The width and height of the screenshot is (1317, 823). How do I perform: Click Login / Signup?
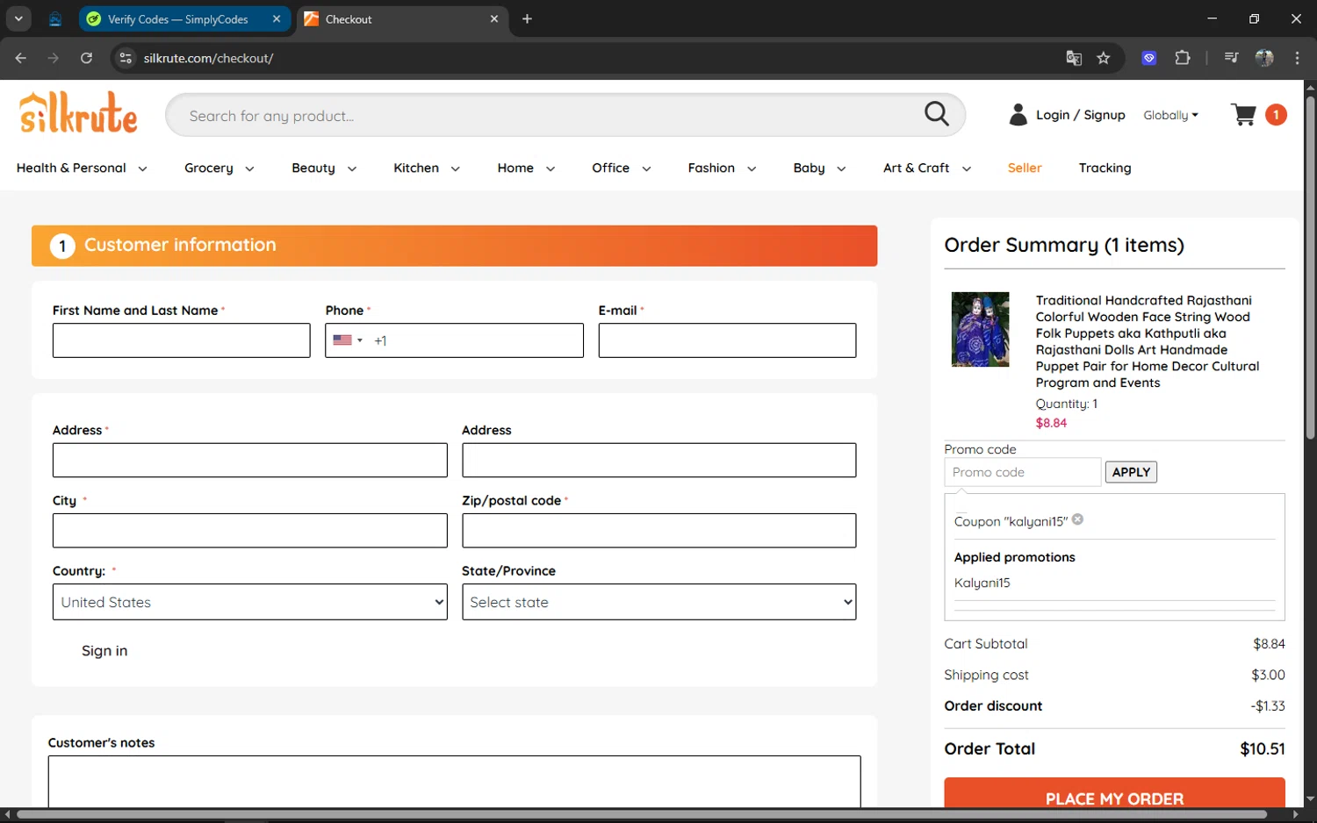(1080, 115)
